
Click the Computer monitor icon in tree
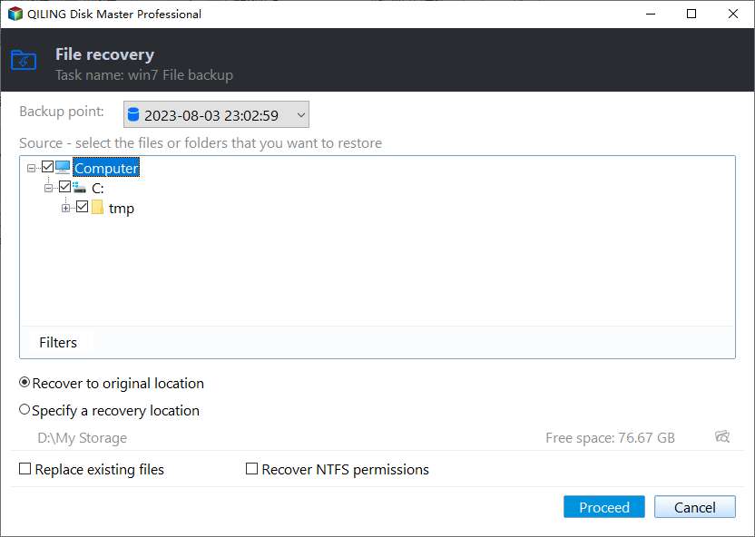63,167
